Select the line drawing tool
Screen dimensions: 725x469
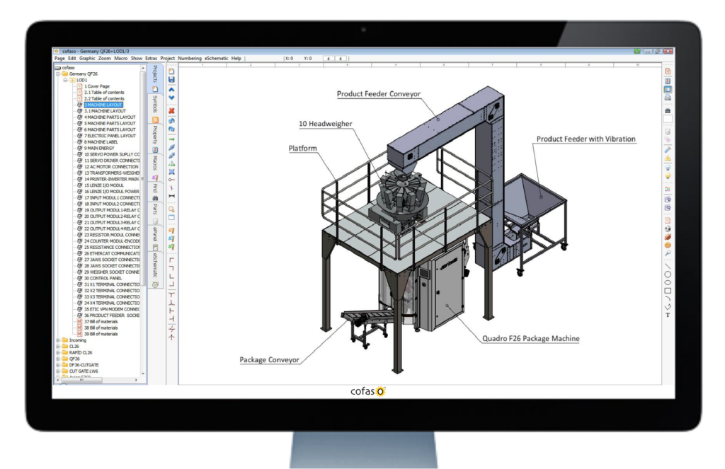(668, 266)
